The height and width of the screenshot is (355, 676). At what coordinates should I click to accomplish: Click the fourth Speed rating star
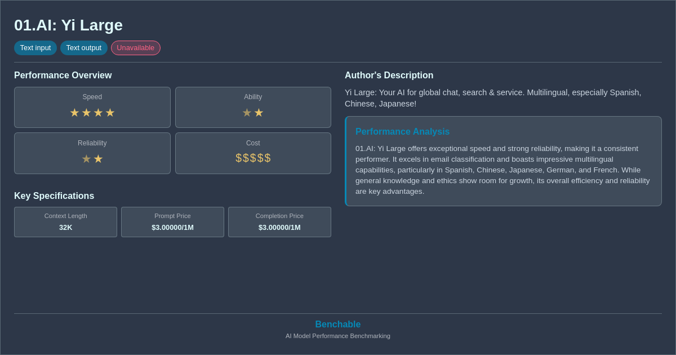(x=110, y=113)
